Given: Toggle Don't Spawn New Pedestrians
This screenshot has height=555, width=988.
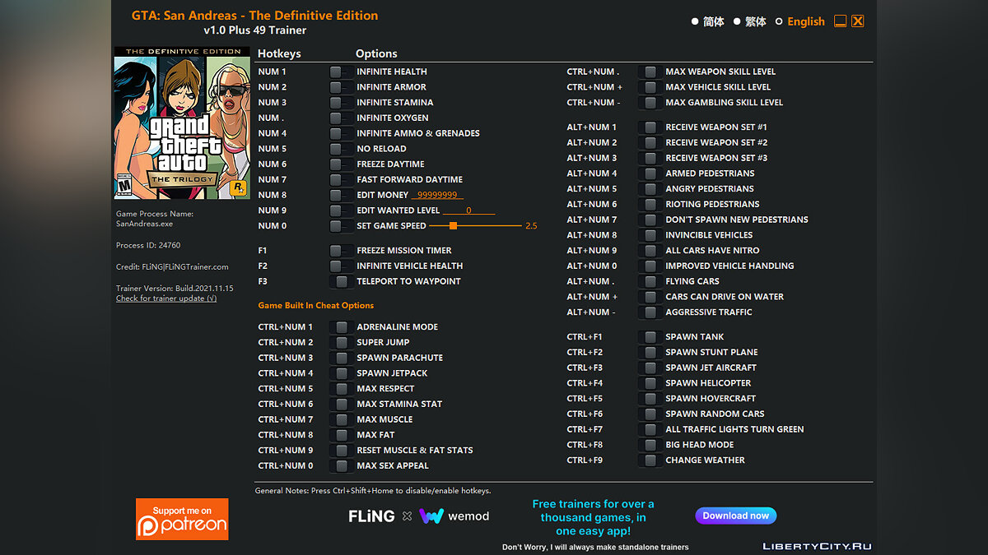Looking at the screenshot, I should (x=650, y=220).
